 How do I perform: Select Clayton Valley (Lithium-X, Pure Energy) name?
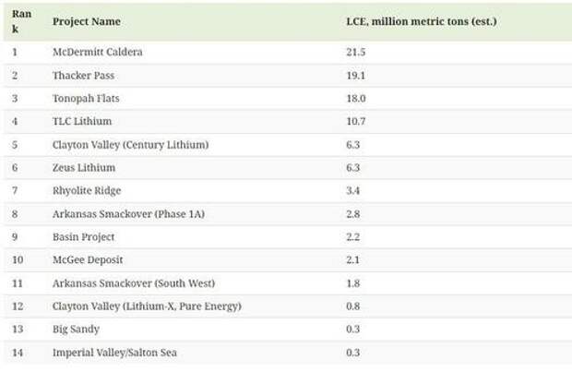pos(147,306)
